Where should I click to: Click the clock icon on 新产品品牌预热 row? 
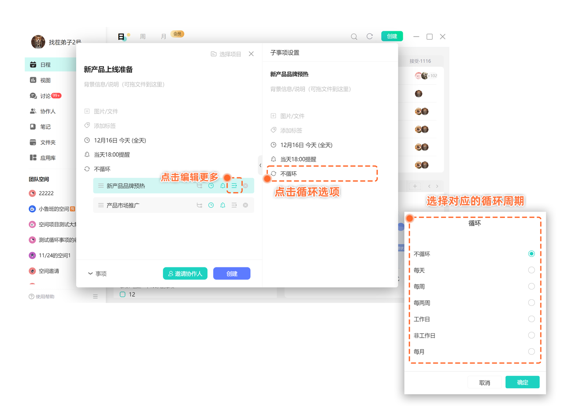(211, 186)
